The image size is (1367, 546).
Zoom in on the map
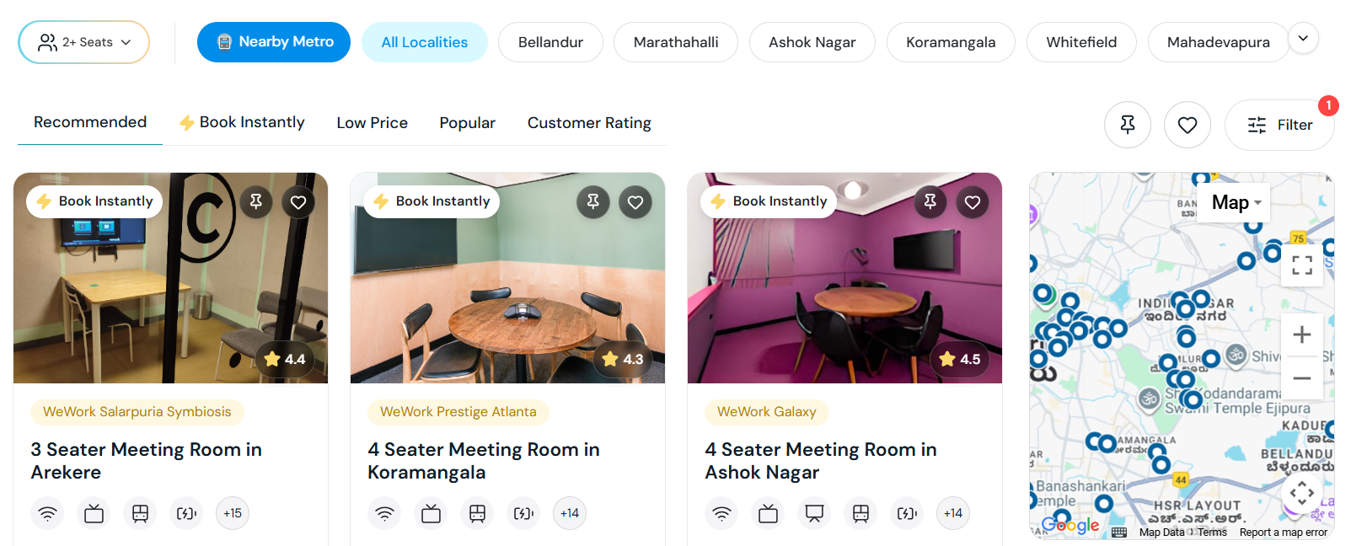(1302, 335)
